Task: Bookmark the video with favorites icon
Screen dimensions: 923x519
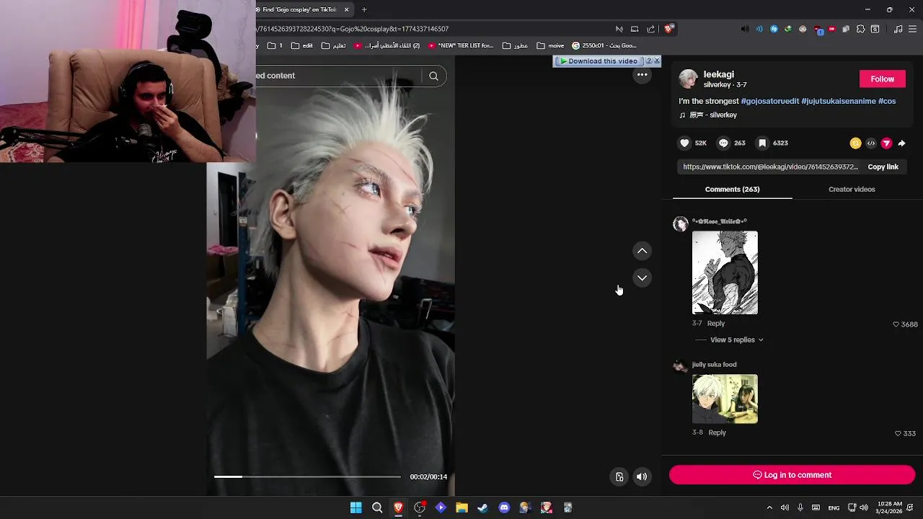Action: coord(762,143)
